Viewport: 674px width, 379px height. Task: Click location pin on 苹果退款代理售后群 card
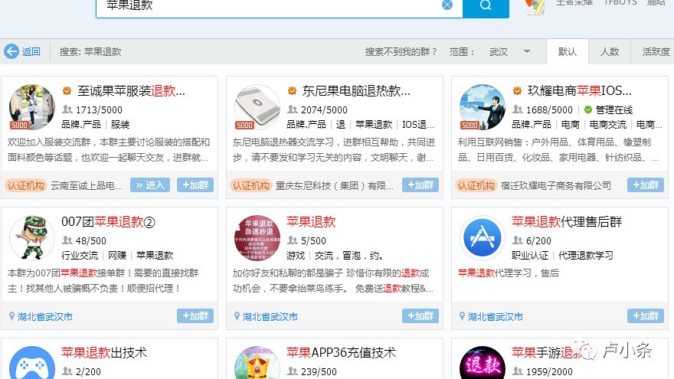(x=462, y=316)
